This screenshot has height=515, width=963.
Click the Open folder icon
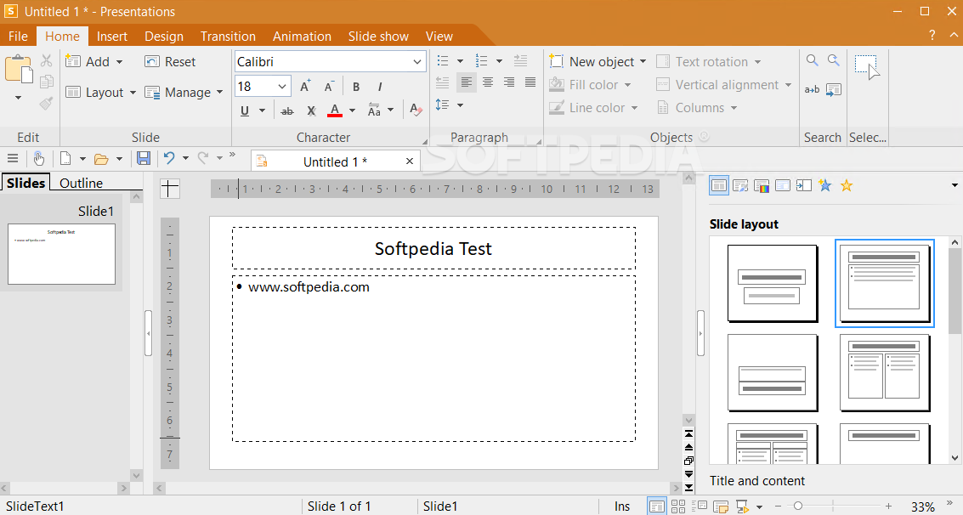click(x=101, y=159)
